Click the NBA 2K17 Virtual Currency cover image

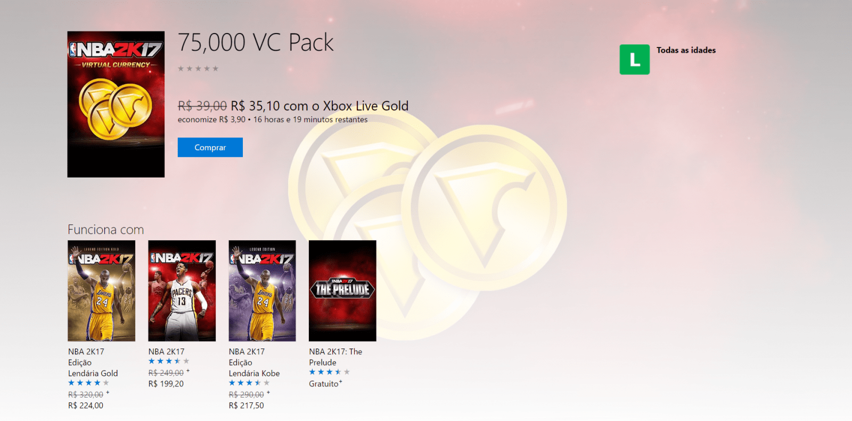pos(116,104)
